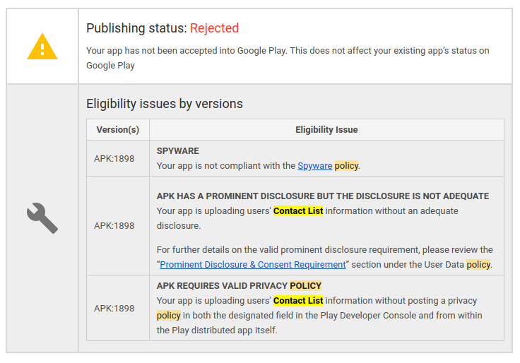Screen dimensions: 520x363
Task: Select the Eligibility issues by versions heading
Action: [164, 104]
